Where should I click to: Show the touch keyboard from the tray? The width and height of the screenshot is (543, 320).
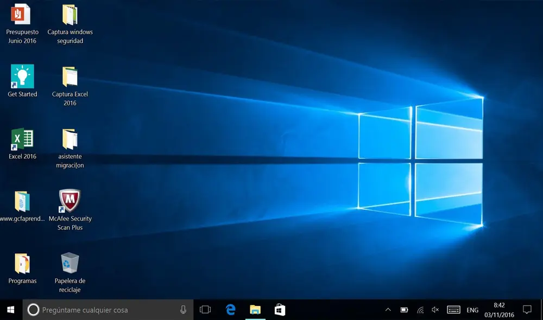click(453, 309)
